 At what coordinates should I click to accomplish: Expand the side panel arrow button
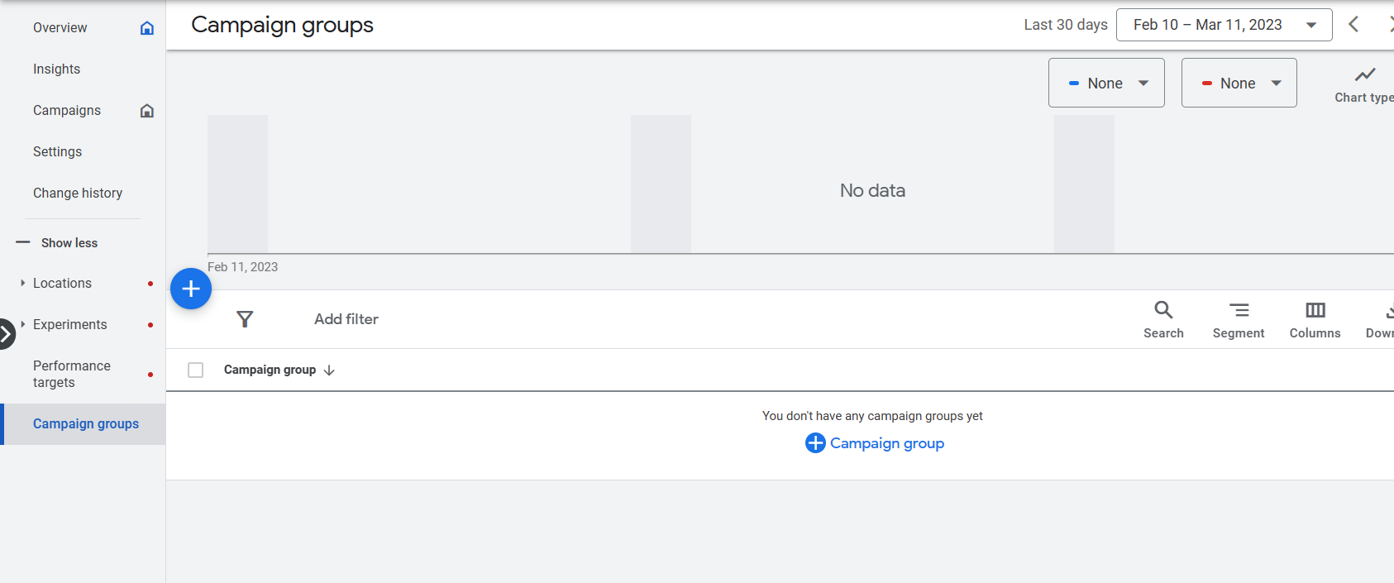(x=6, y=334)
